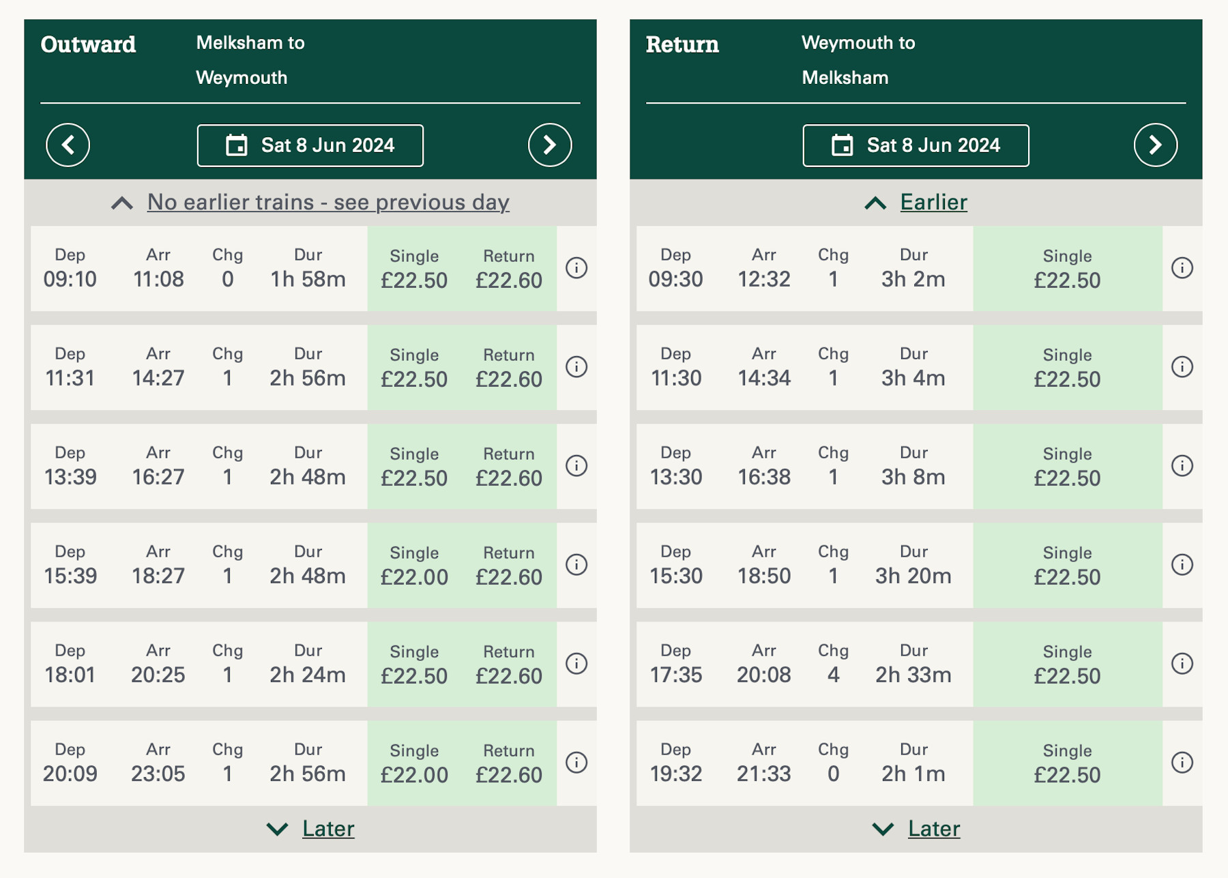
Task: Show info for 17:35 return train
Action: pyautogui.click(x=1182, y=664)
